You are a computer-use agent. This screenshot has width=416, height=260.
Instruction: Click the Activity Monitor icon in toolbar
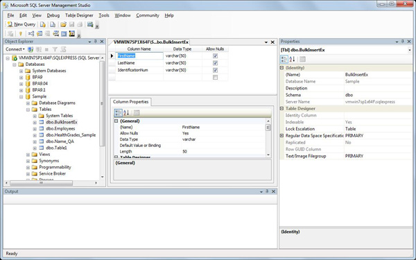tap(90, 25)
